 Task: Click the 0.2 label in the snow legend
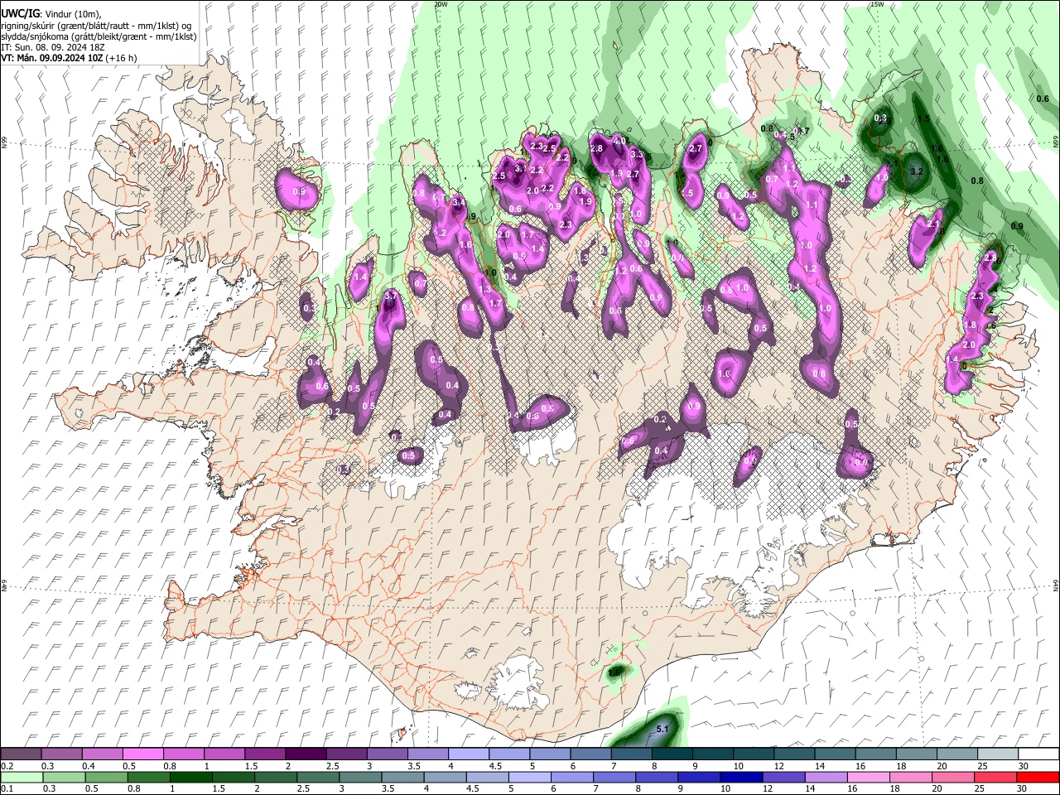(x=7, y=766)
